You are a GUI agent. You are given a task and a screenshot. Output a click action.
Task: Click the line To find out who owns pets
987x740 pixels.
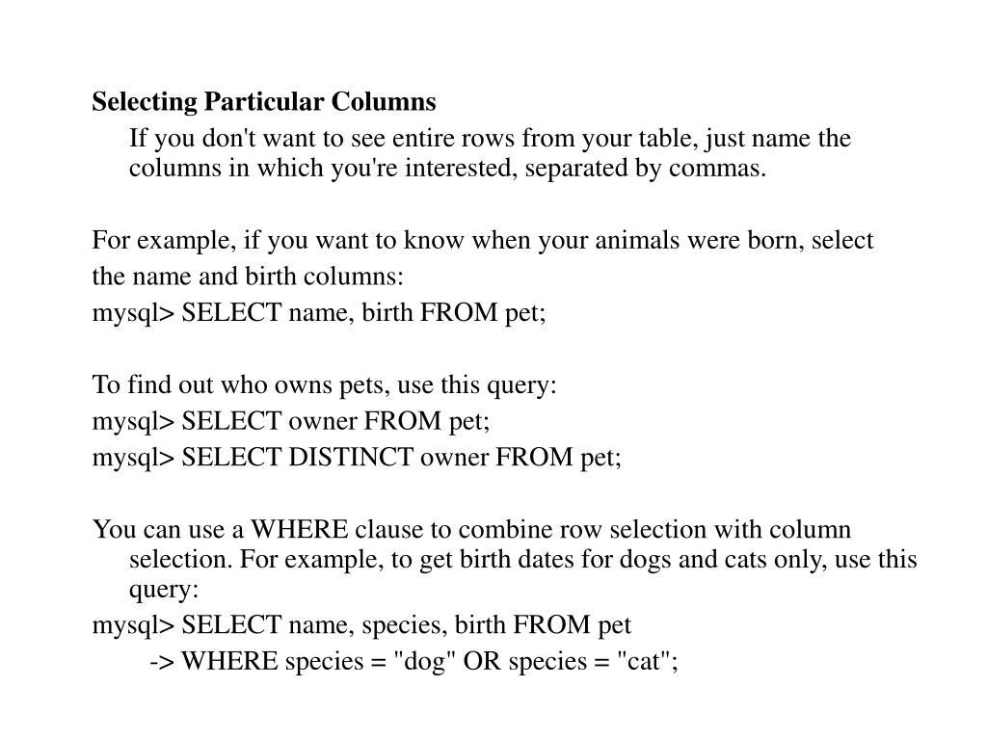[x=324, y=385]
